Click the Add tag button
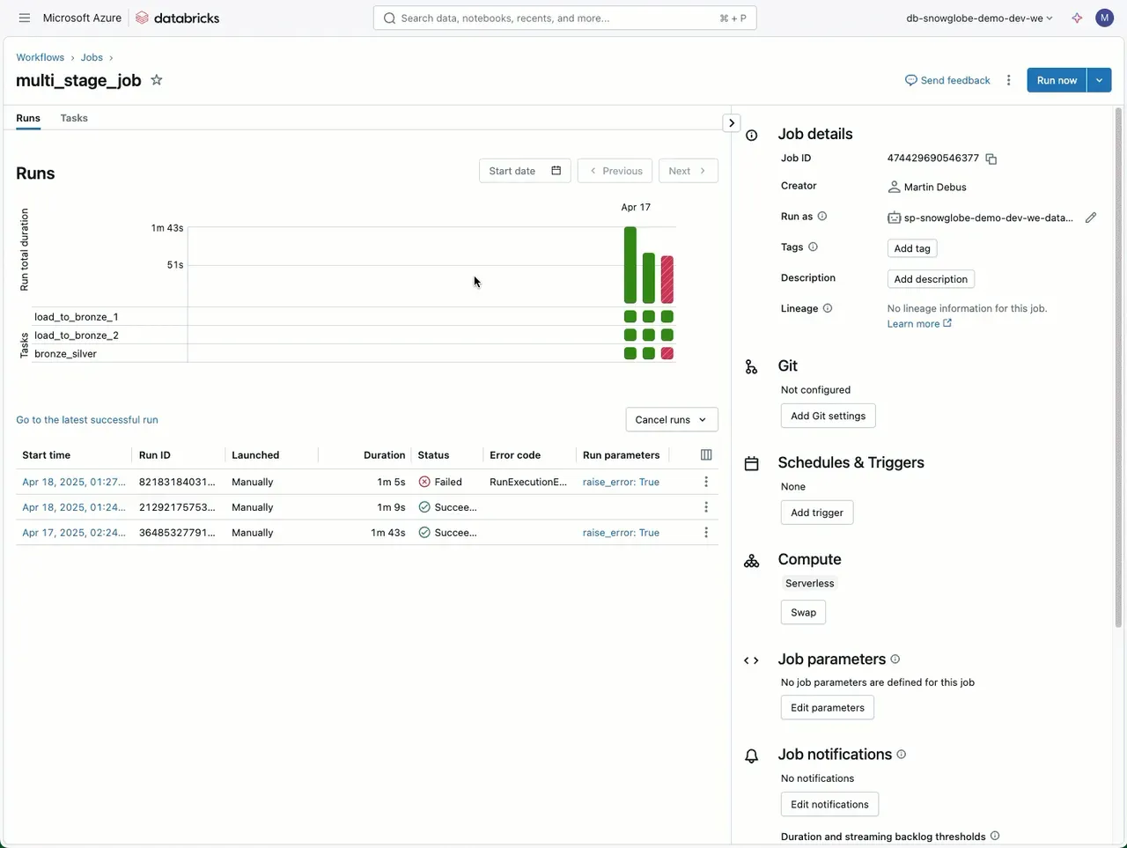The width and height of the screenshot is (1127, 848). click(x=912, y=248)
